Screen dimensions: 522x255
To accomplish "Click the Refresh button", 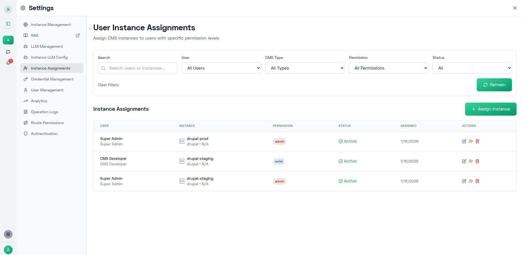I will [x=494, y=85].
